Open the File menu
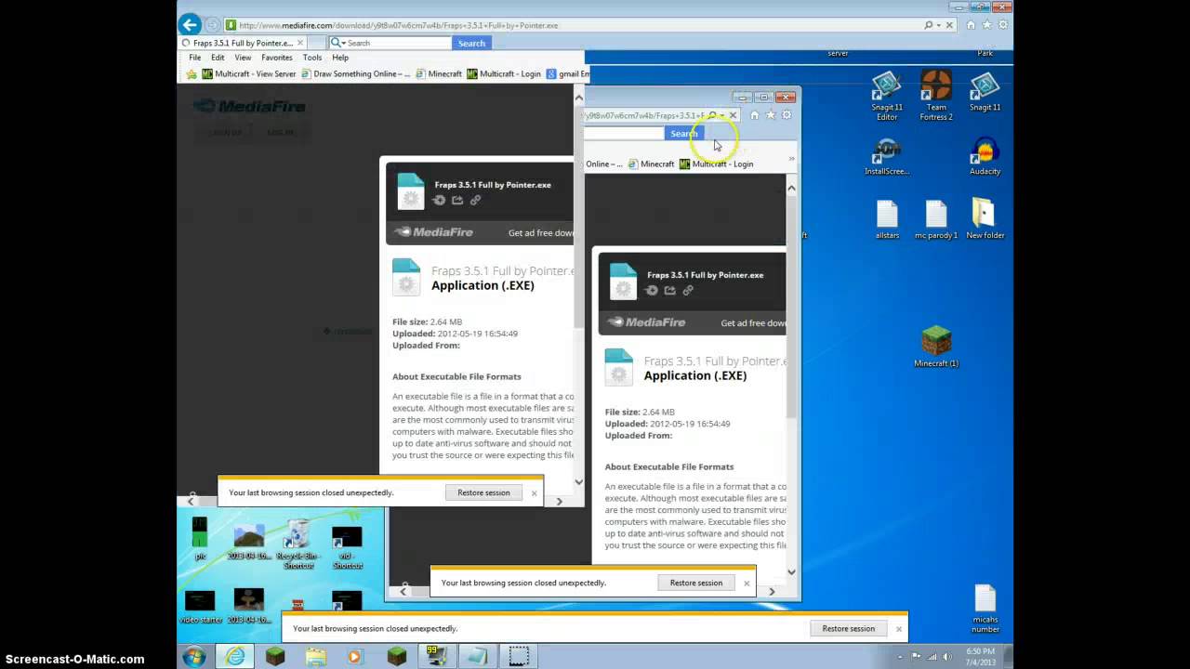 pos(194,58)
